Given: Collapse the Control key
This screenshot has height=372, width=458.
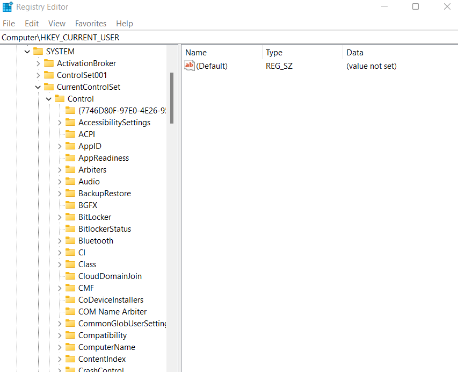Looking at the screenshot, I should [49, 99].
